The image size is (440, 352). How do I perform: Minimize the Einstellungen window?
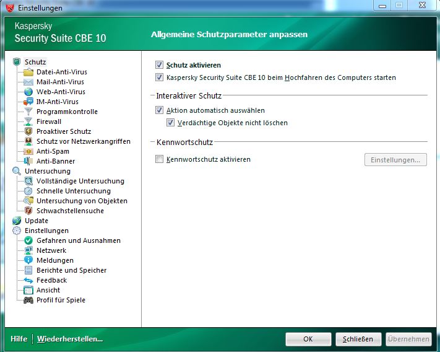coord(382,6)
